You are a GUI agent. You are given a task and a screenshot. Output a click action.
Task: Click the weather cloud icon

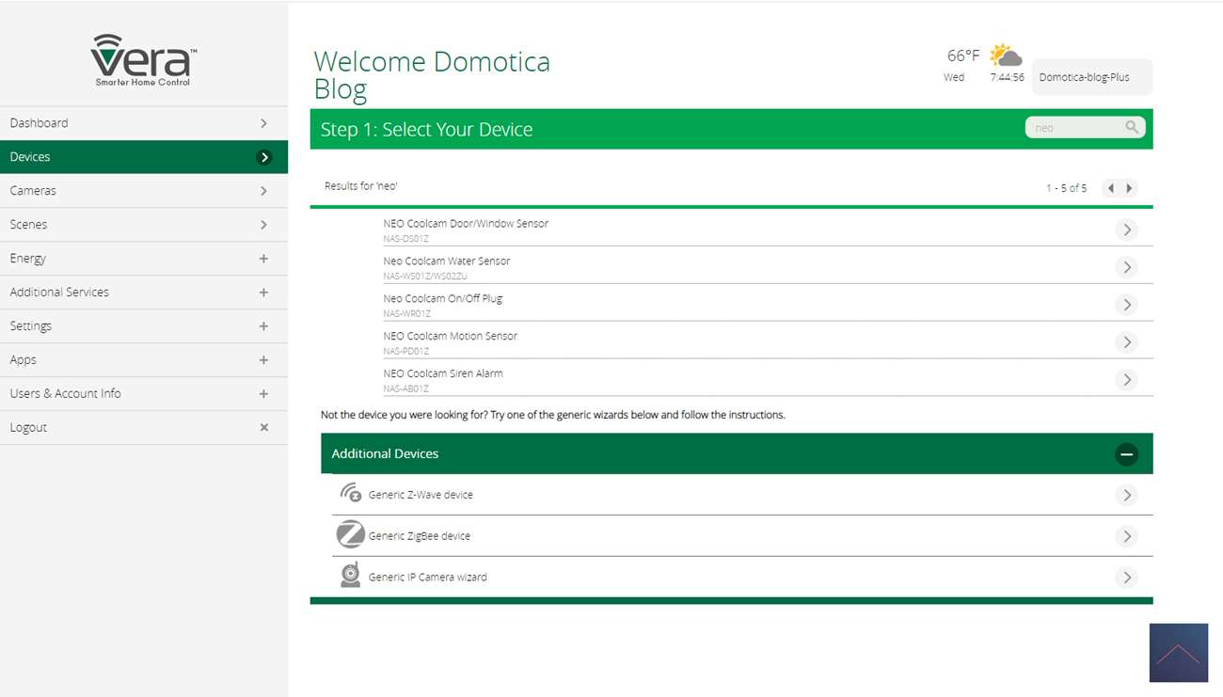point(1006,55)
